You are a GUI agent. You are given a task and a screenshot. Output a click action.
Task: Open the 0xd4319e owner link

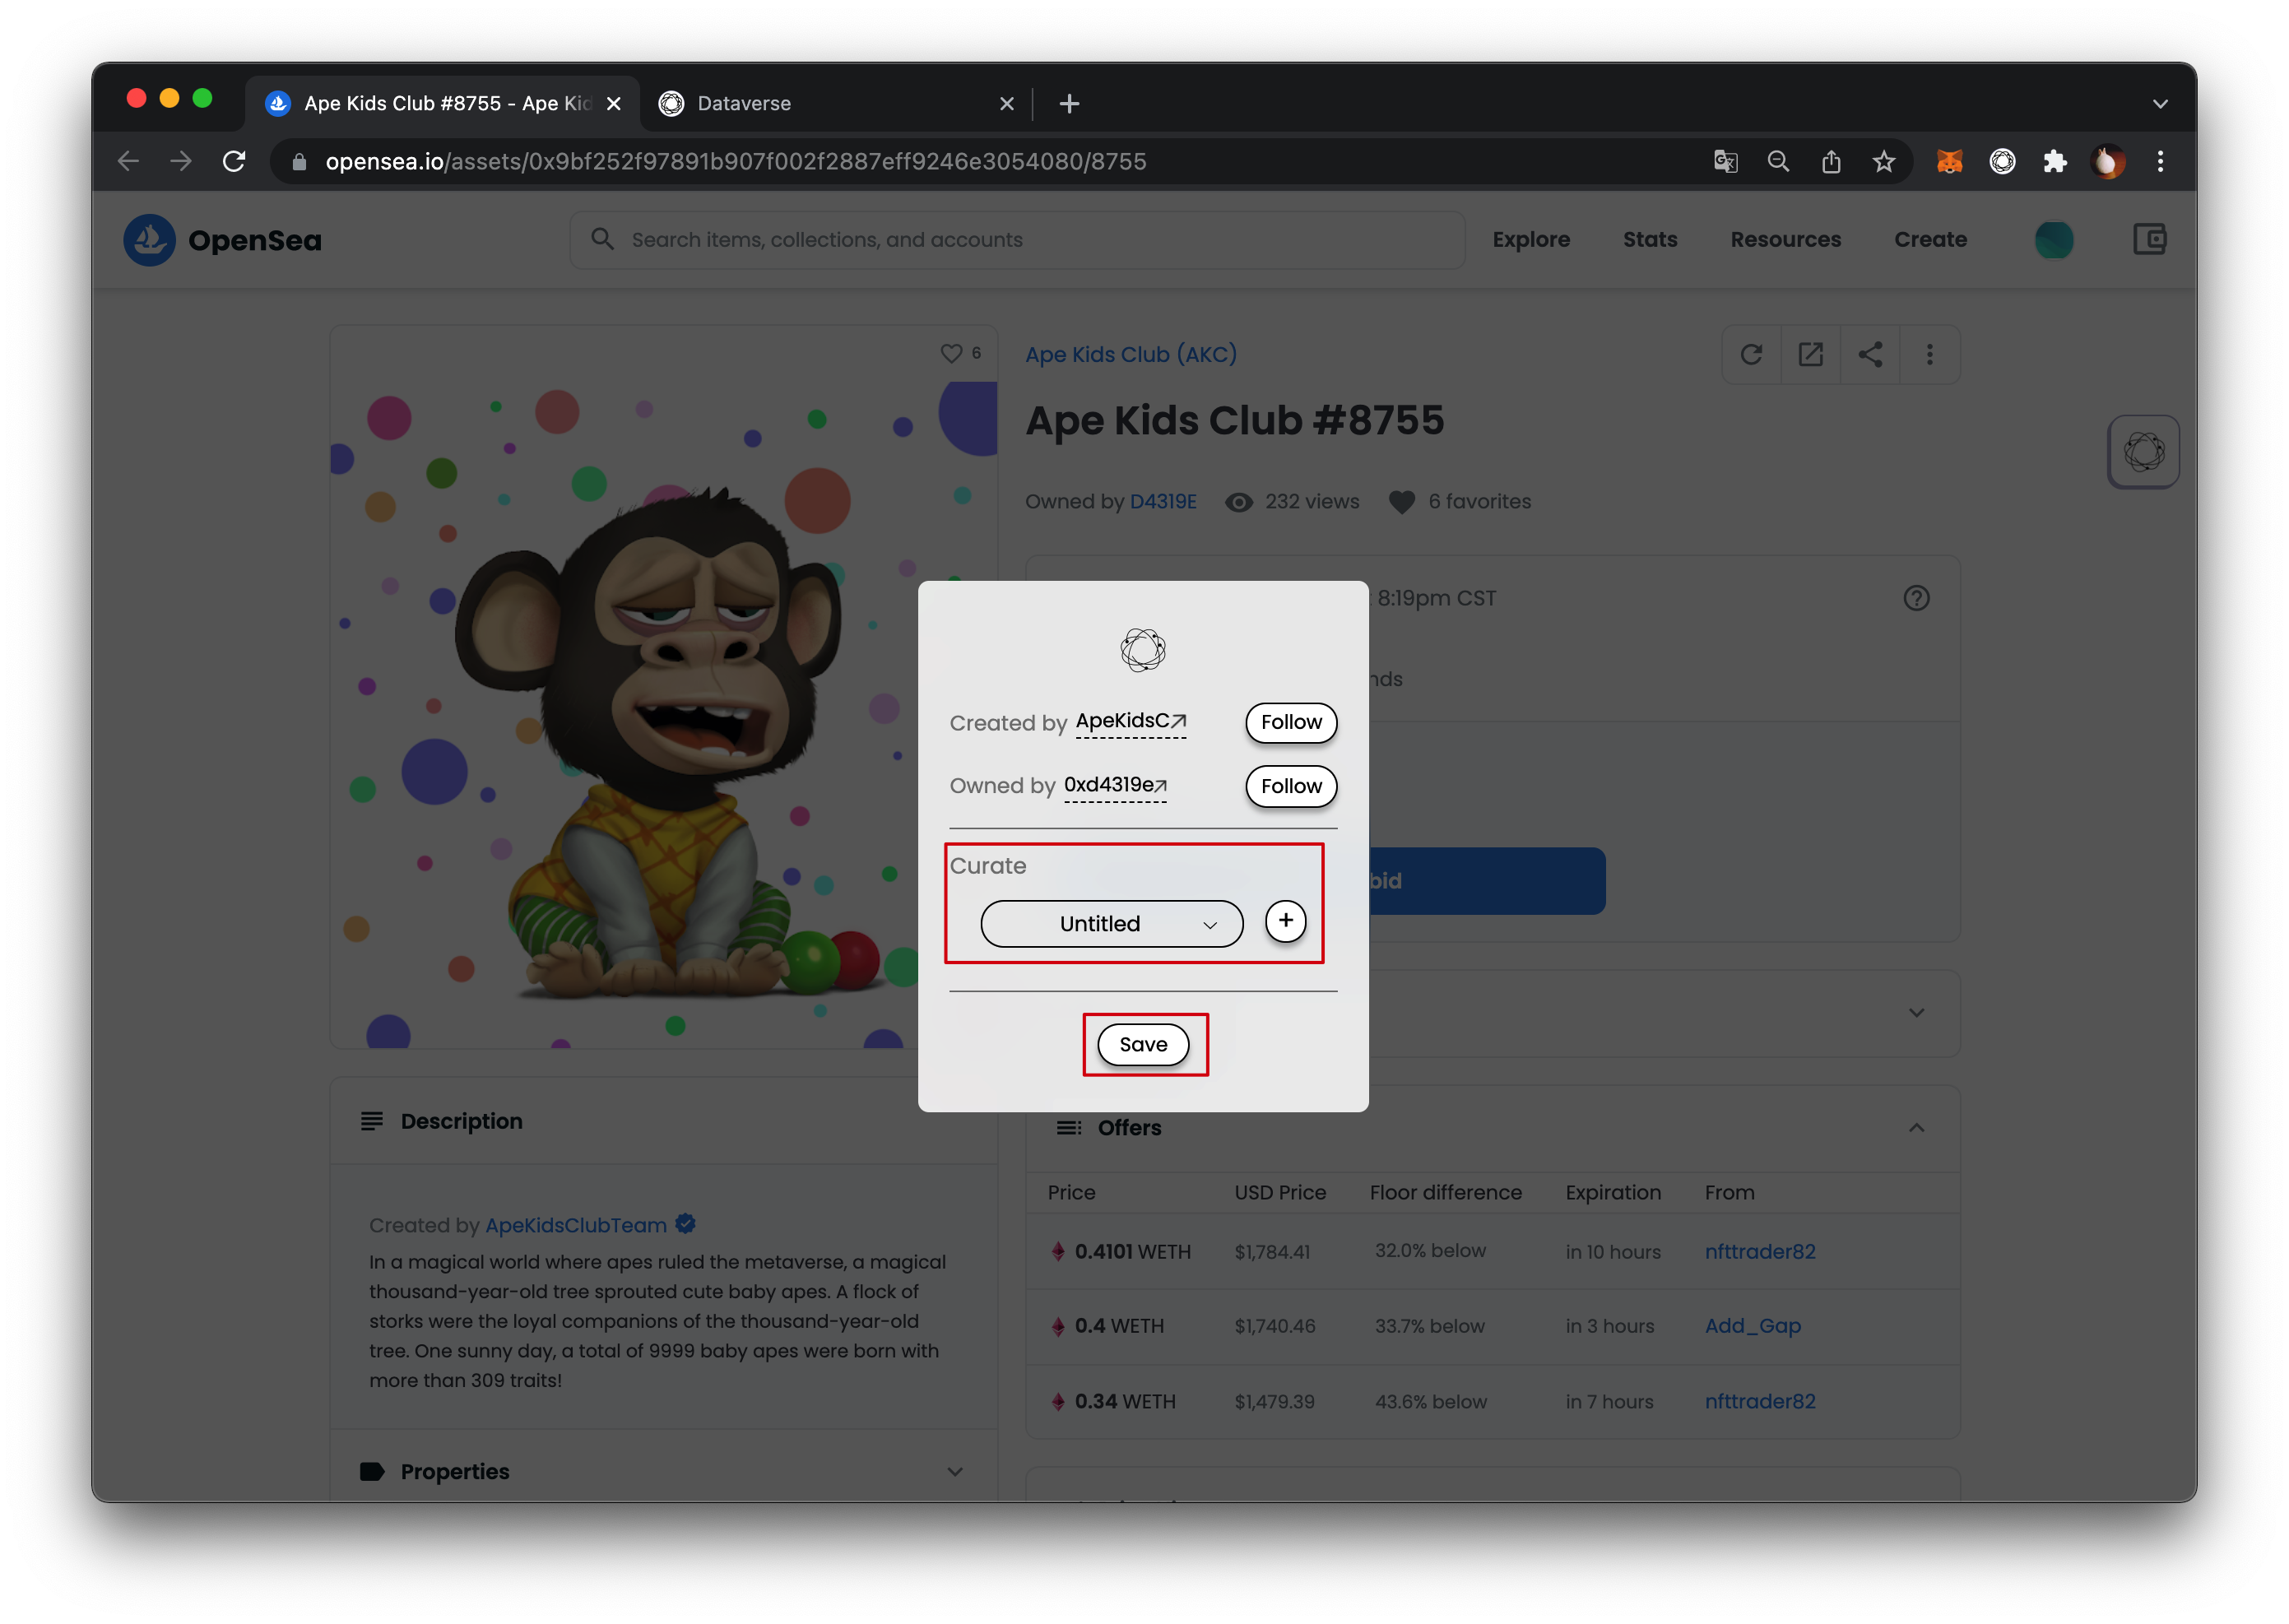coord(1114,785)
